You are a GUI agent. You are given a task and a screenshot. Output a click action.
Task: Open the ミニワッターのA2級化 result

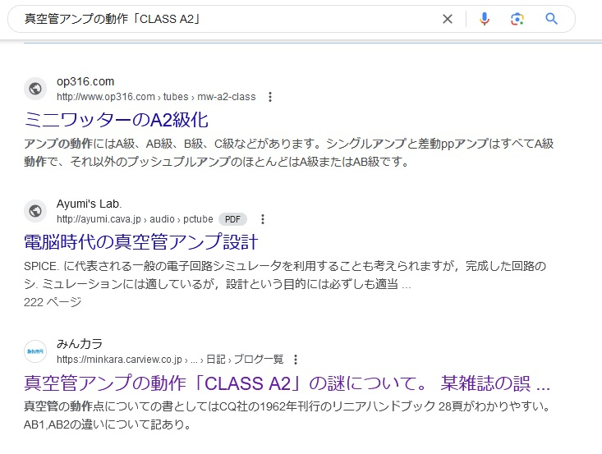pyautogui.click(x=116, y=120)
